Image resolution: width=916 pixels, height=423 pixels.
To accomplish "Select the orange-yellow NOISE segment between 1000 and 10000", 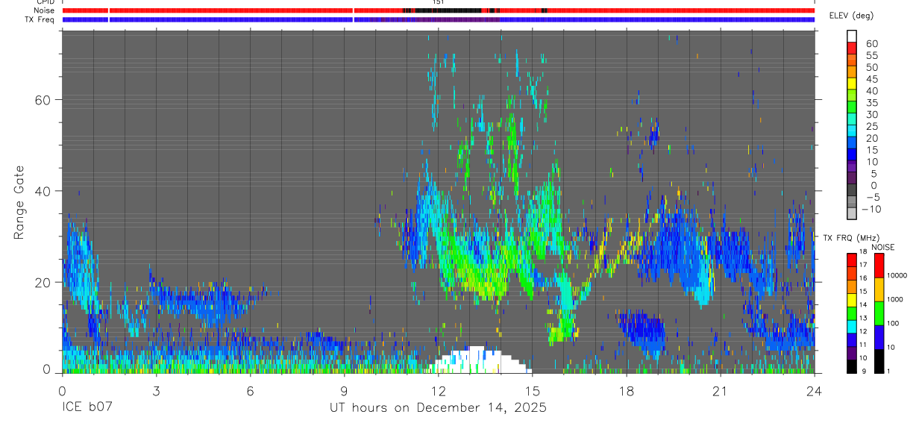I will [x=879, y=289].
